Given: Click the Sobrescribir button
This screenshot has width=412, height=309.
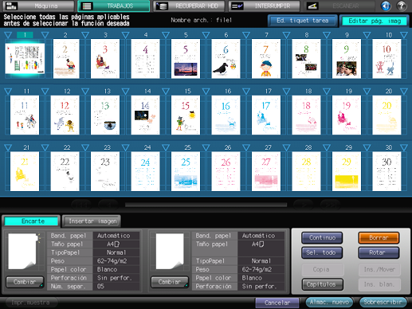Looking at the screenshot, I should click(x=383, y=302).
